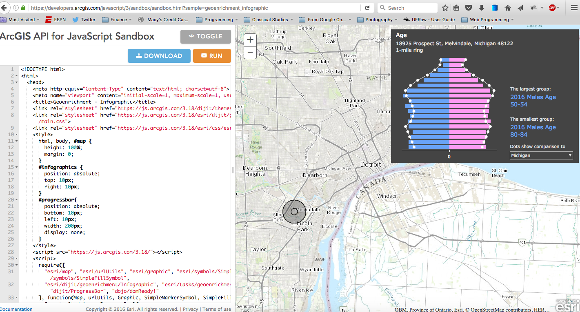Collapse the script fold on line 29

16,259
